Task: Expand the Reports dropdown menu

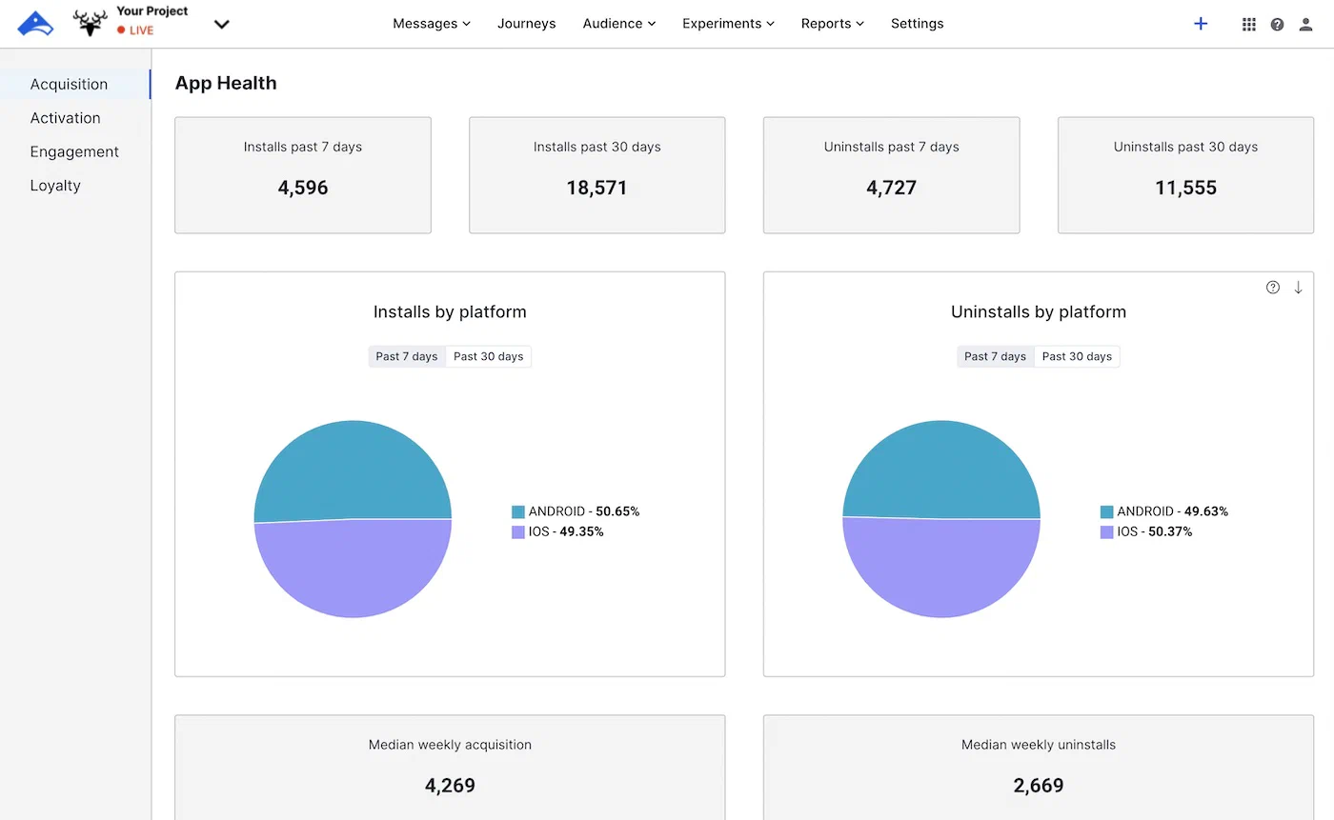Action: tap(832, 24)
